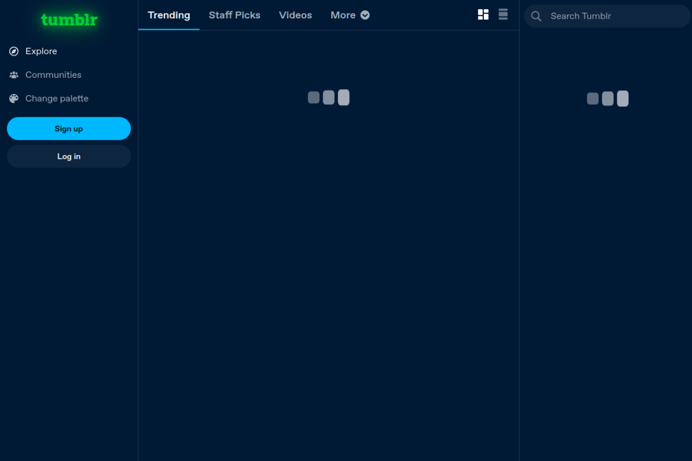Image resolution: width=692 pixels, height=461 pixels.
Task: Expand the More chevron arrow
Action: [x=365, y=15]
